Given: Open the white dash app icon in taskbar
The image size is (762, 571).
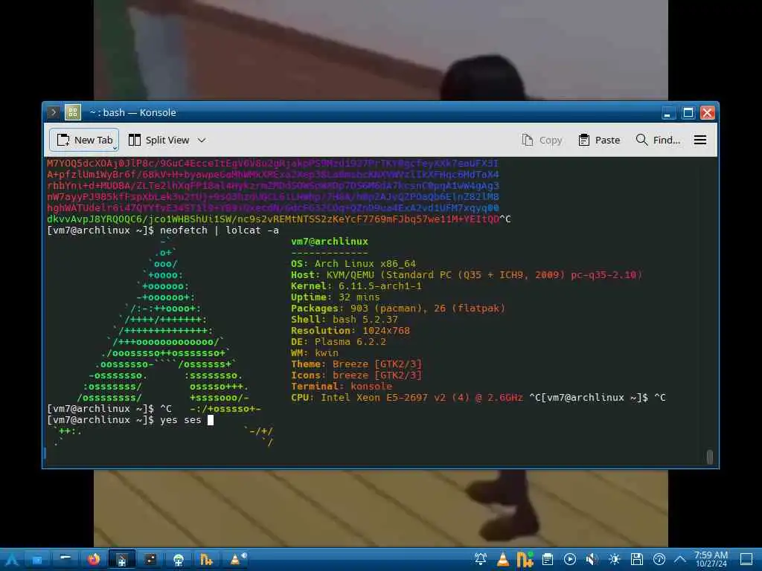Looking at the screenshot, I should pyautogui.click(x=65, y=559).
